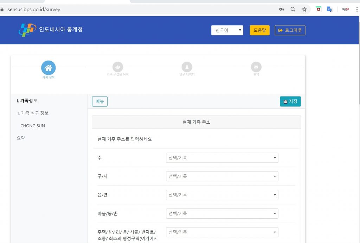The width and height of the screenshot is (360, 243).
Task: Click the summary envelope step icon
Action: pos(256,67)
